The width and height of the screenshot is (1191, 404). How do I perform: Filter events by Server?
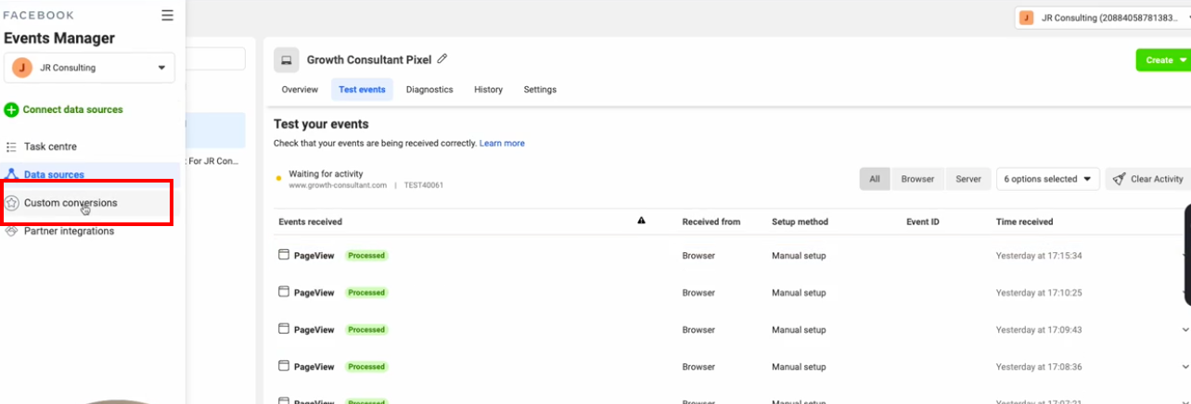968,179
